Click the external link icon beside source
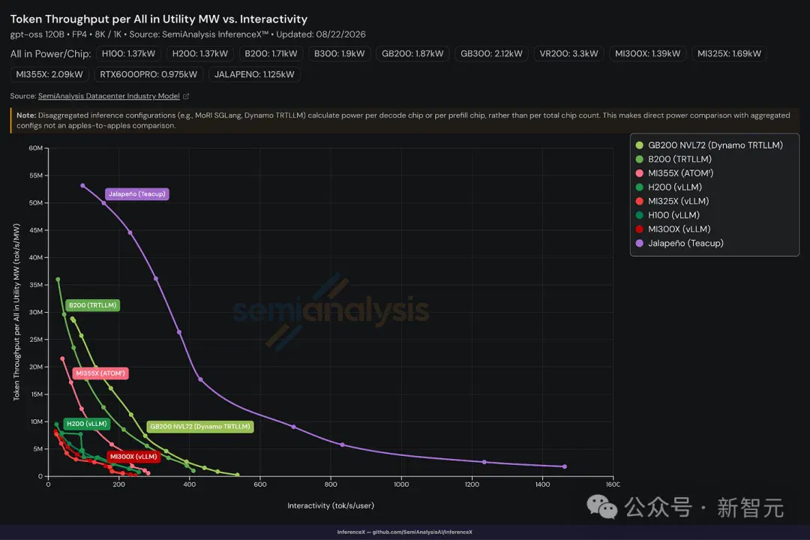Viewport: 810px width, 540px height. tap(186, 96)
